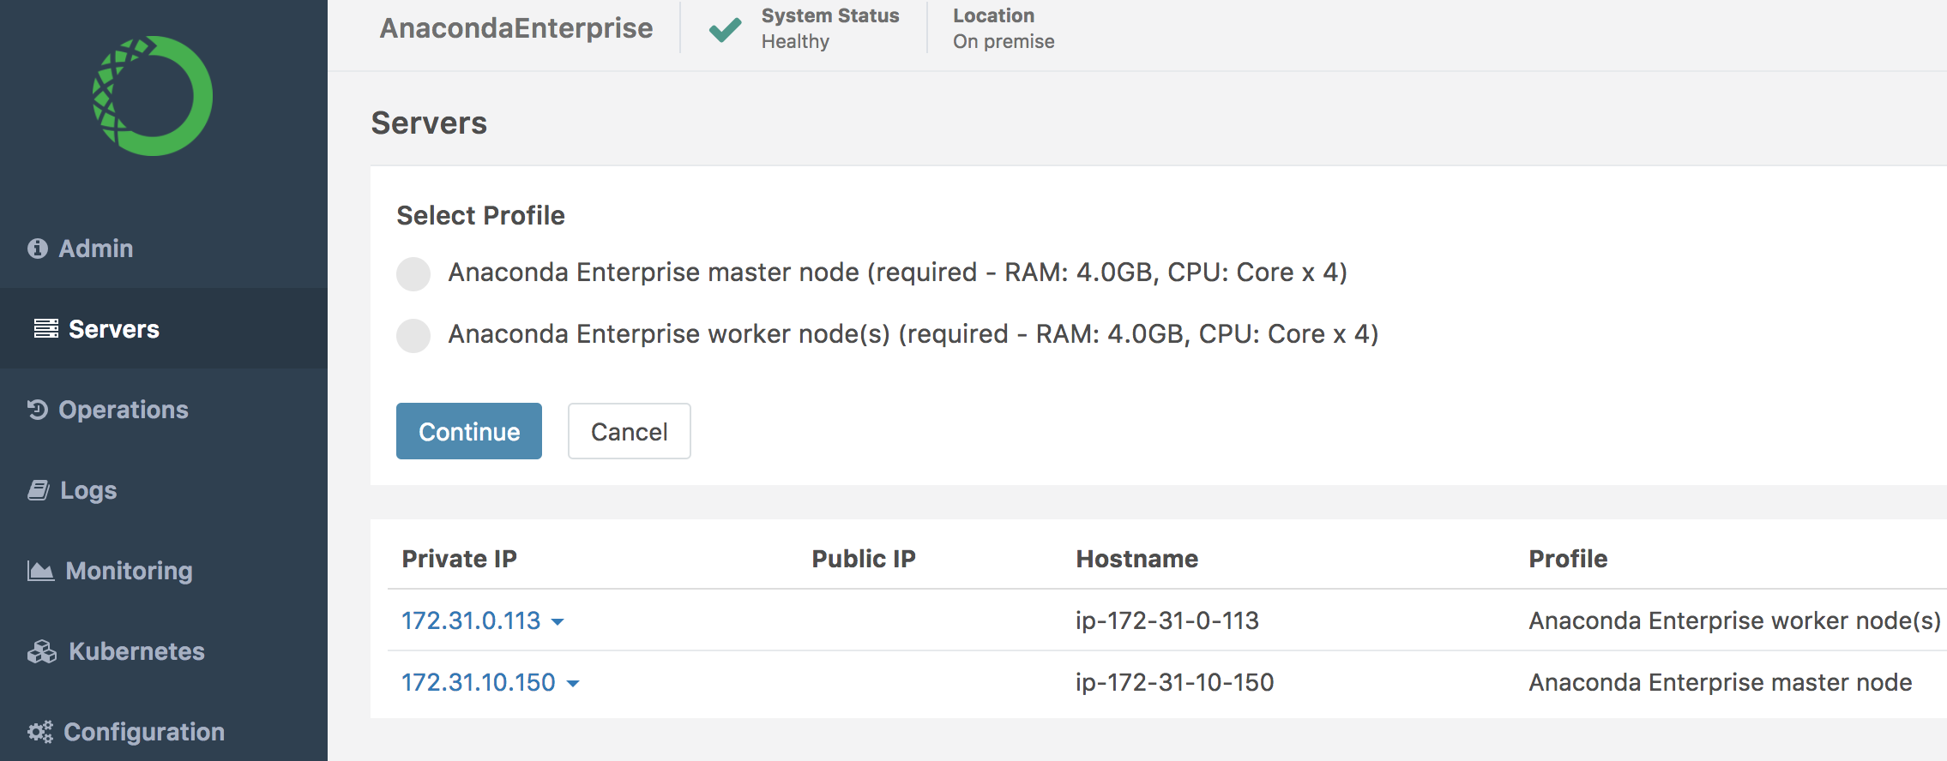Click the Admin info circle icon
The height and width of the screenshot is (761, 1947).
tap(38, 249)
